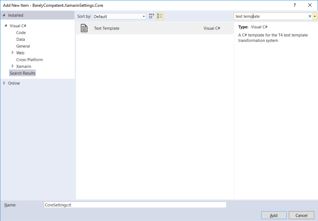This screenshot has width=318, height=221.
Task: Collapse the Installed section
Action: (3, 15)
